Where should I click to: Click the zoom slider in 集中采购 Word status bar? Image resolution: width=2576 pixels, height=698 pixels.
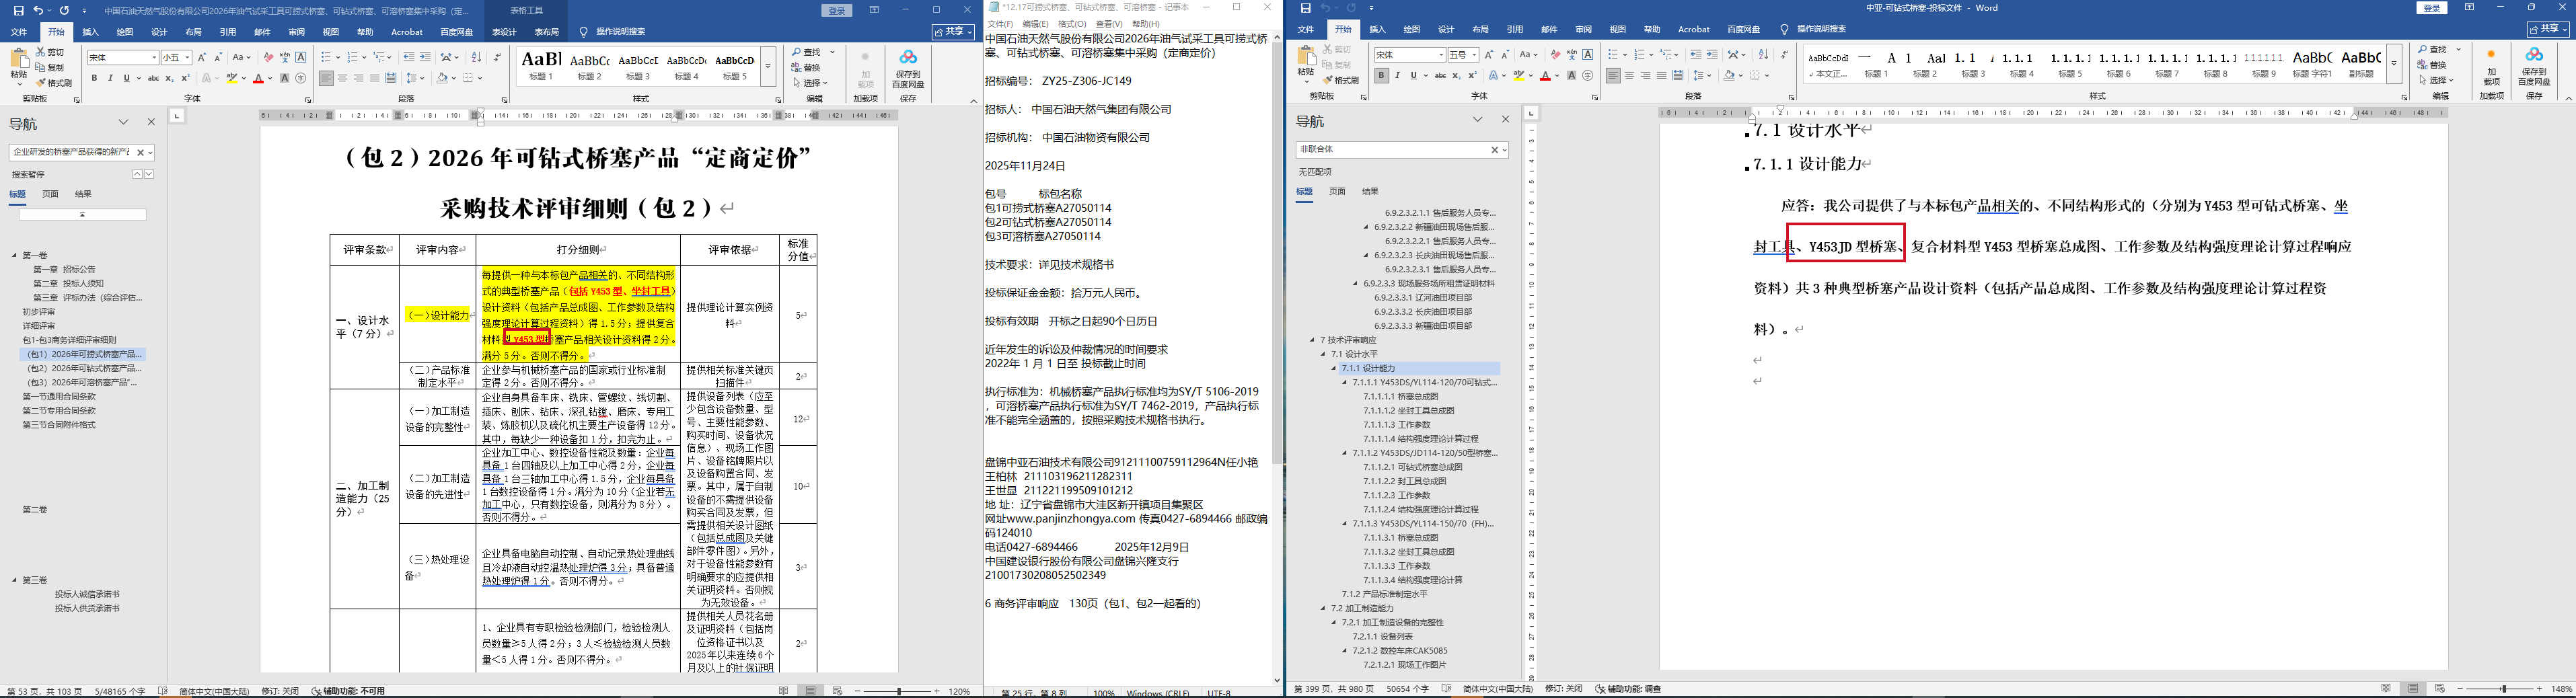(x=899, y=691)
